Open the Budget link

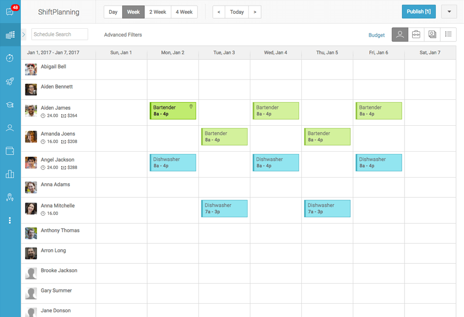[x=377, y=35]
